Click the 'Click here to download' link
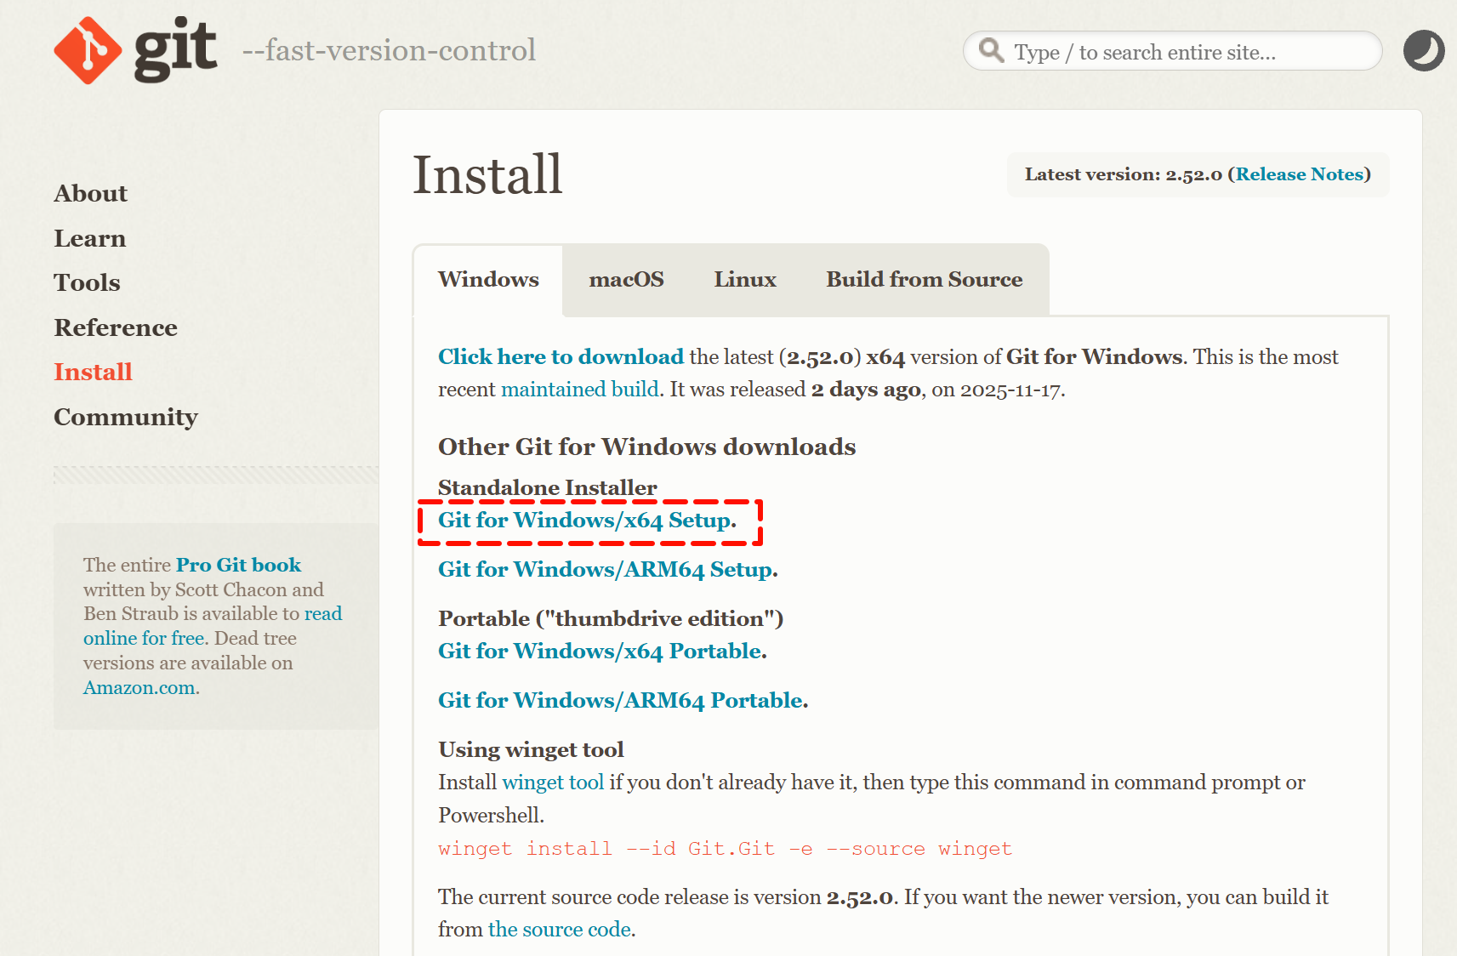The height and width of the screenshot is (956, 1457). (x=561, y=356)
